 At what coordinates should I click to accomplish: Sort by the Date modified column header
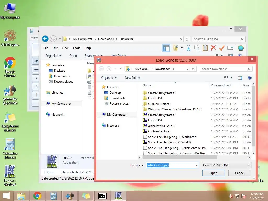point(225,85)
